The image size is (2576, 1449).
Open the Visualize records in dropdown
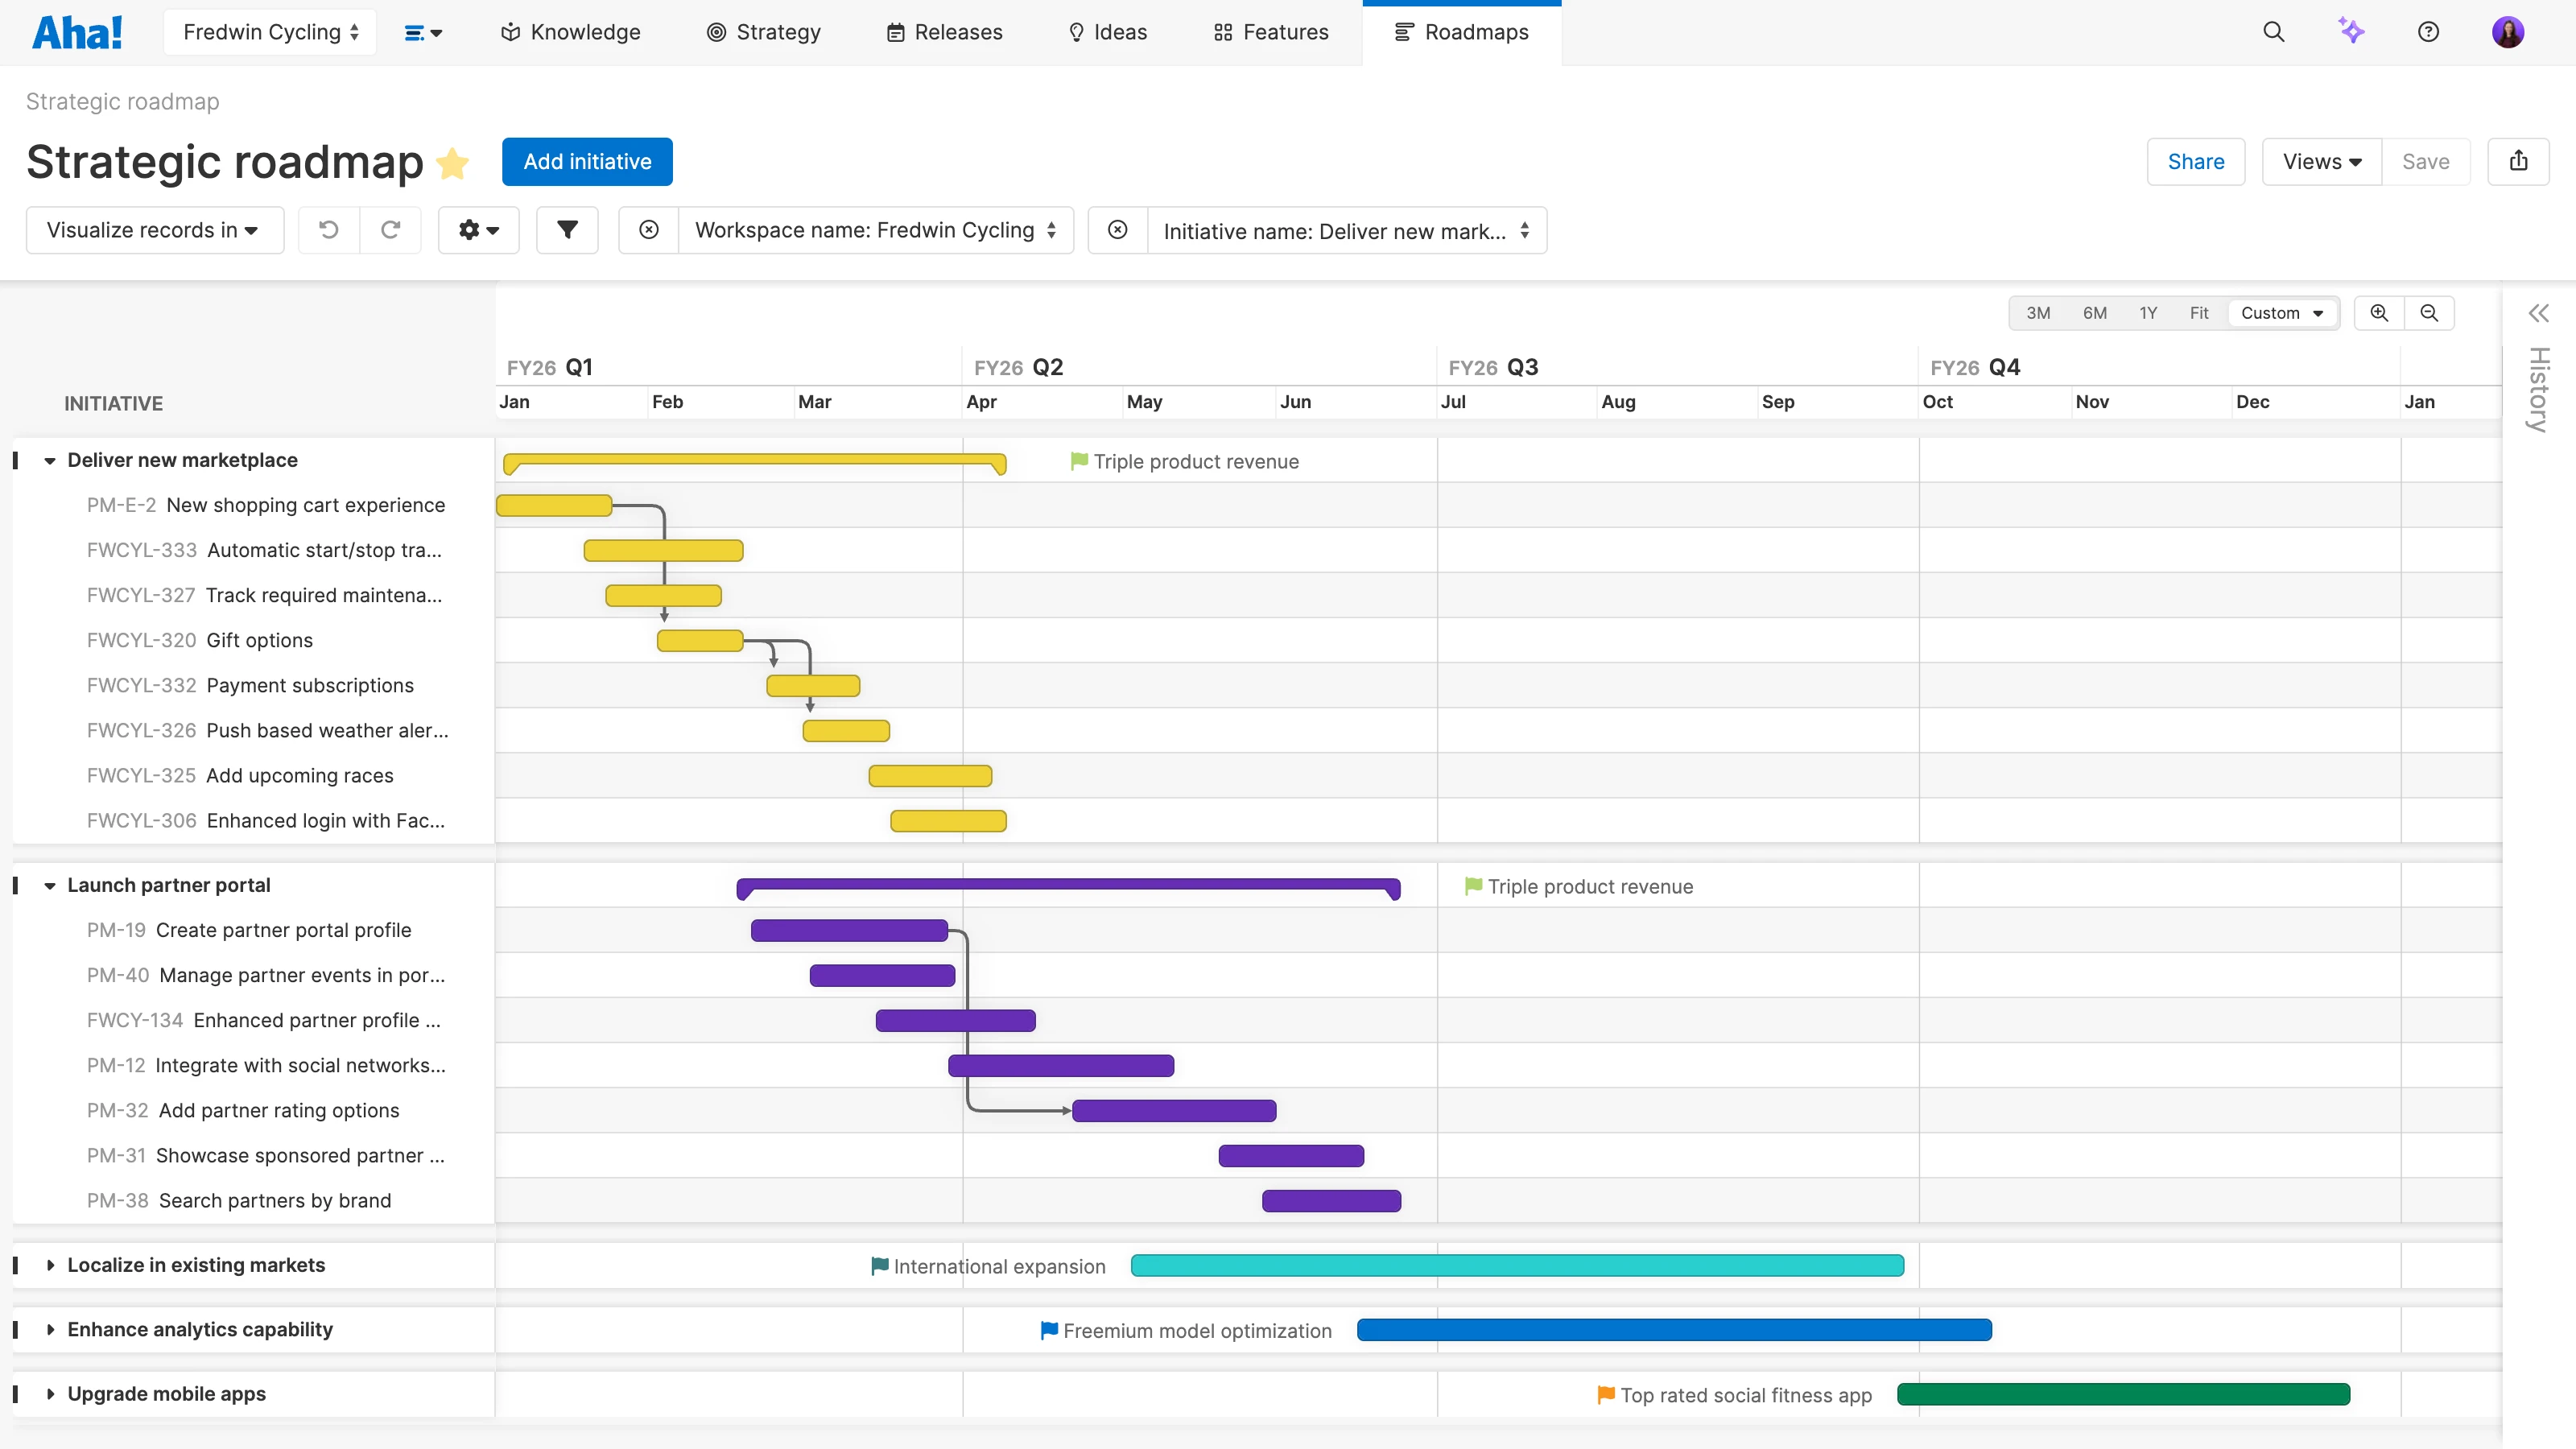tap(154, 230)
